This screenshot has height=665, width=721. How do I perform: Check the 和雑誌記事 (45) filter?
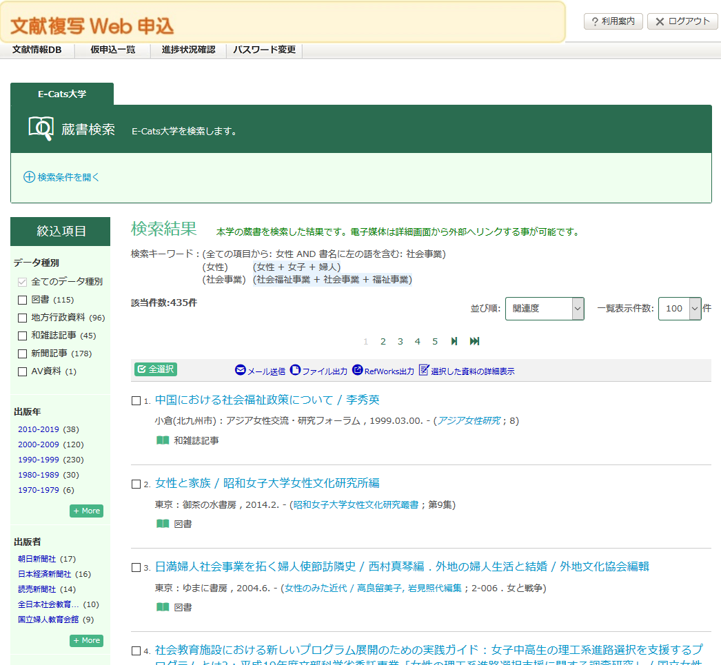point(22,336)
